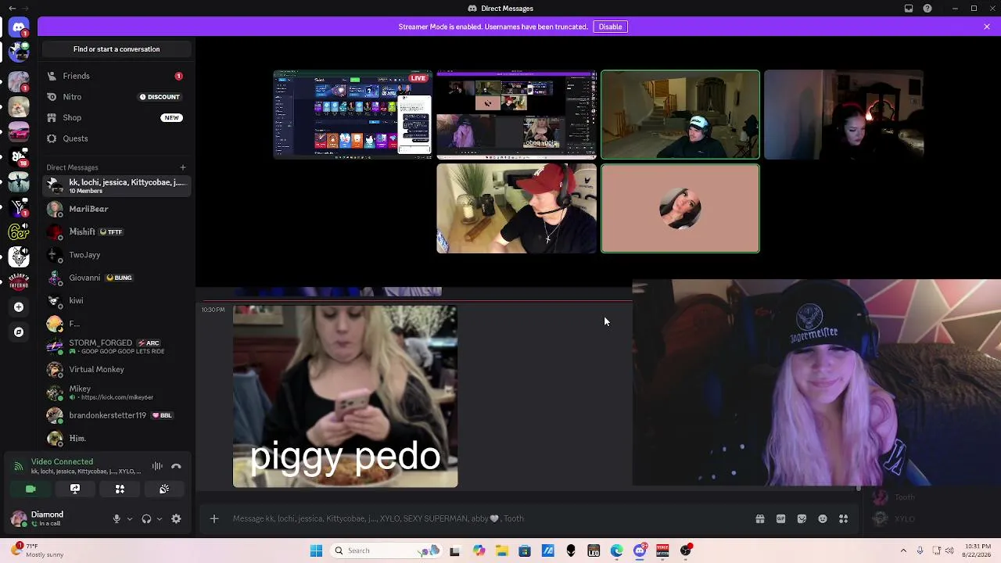The width and height of the screenshot is (1001, 563).
Task: Open Mikey direct message
Action: click(117, 393)
